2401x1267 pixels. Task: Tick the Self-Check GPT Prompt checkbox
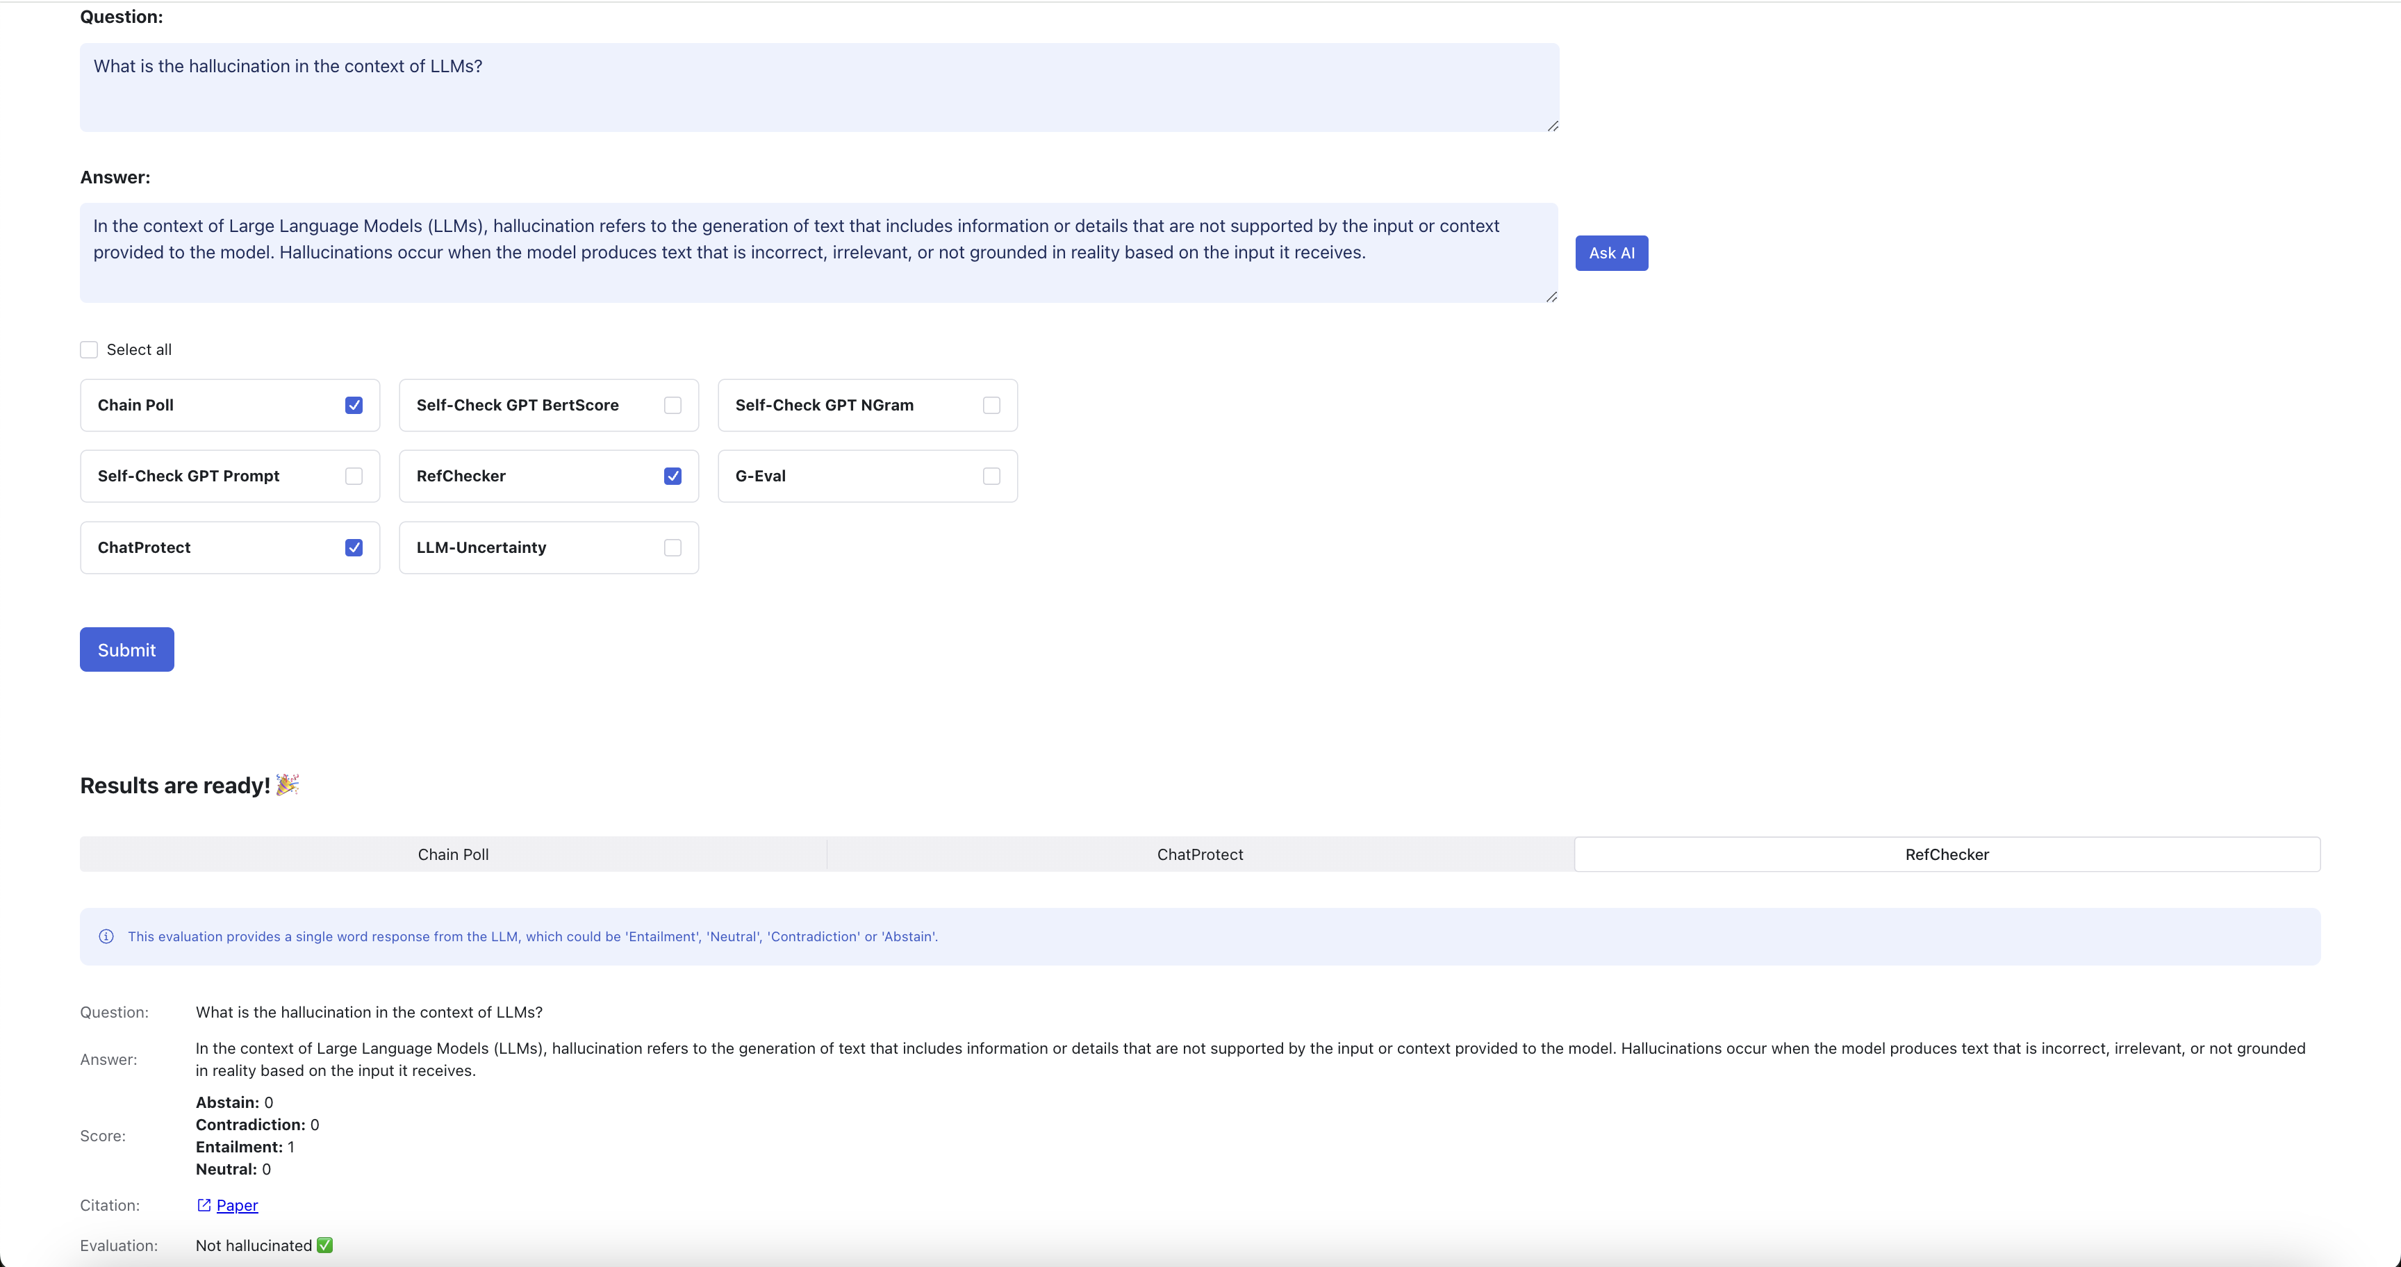354,476
